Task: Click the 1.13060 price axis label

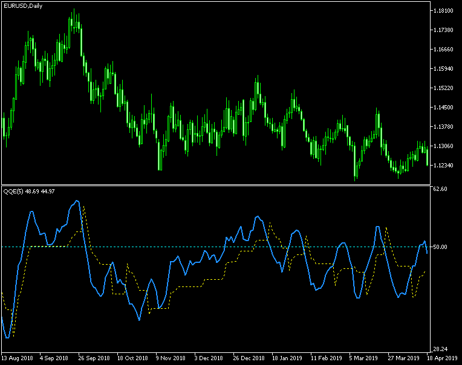Action: coord(443,146)
